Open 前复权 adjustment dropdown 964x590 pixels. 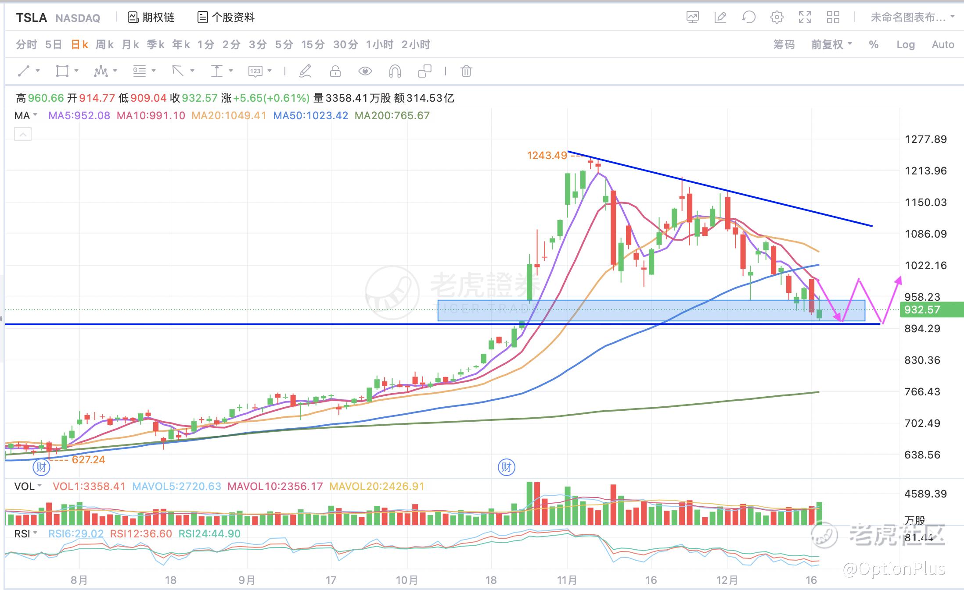click(x=831, y=44)
